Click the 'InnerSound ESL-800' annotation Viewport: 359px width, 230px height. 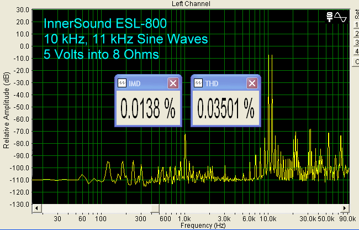coord(105,23)
